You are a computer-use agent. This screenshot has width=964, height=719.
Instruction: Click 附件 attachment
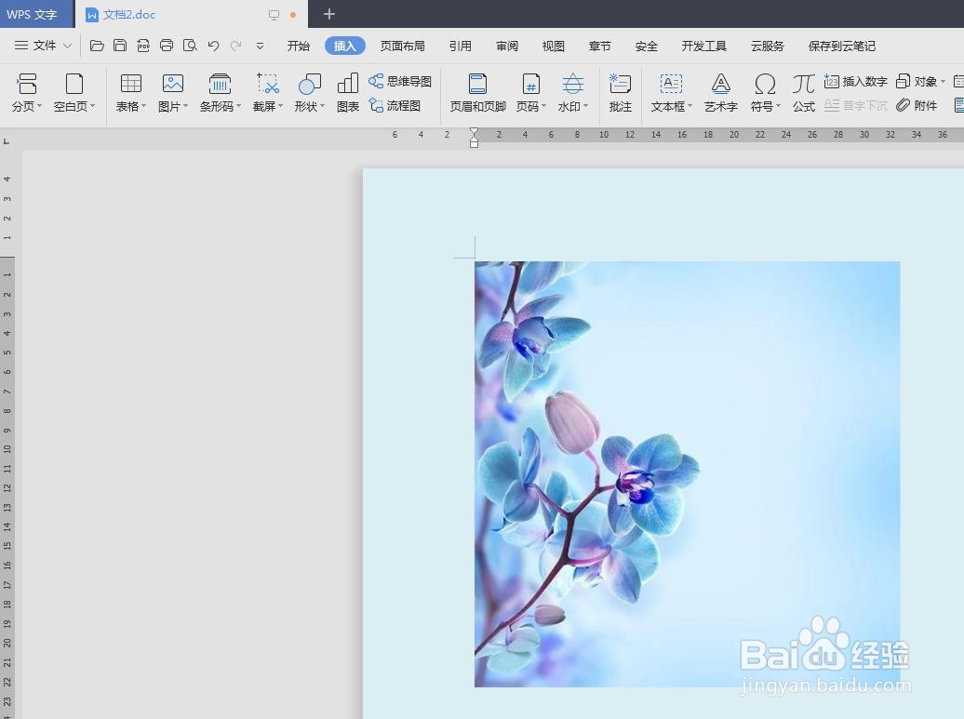click(x=917, y=106)
